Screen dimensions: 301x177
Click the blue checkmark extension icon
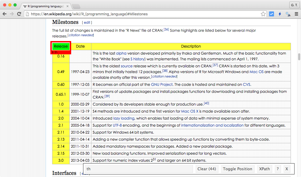tap(271, 14)
